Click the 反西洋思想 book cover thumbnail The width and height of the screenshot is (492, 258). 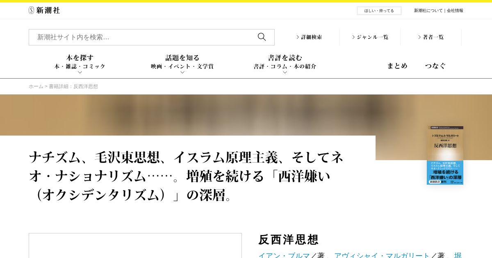(445, 155)
